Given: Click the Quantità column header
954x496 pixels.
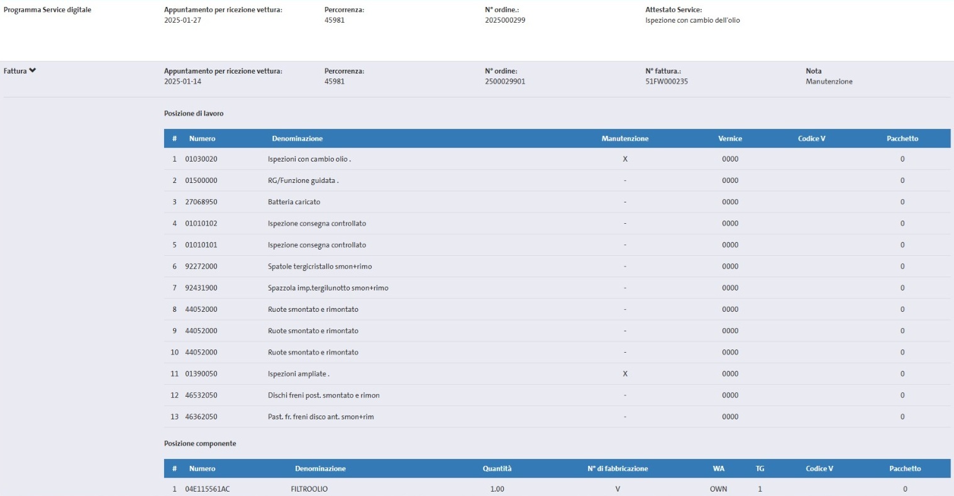Looking at the screenshot, I should (497, 469).
